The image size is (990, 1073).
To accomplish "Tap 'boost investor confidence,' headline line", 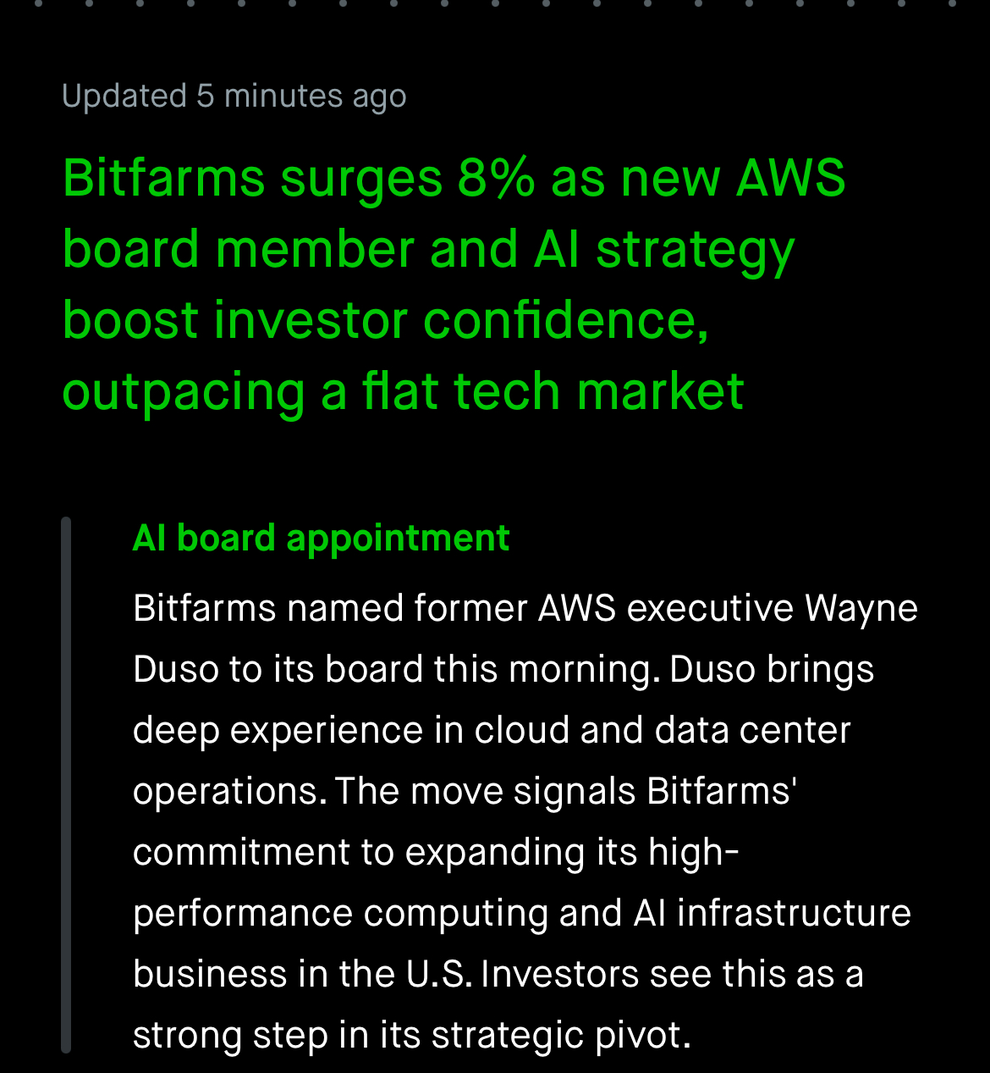I will point(386,321).
